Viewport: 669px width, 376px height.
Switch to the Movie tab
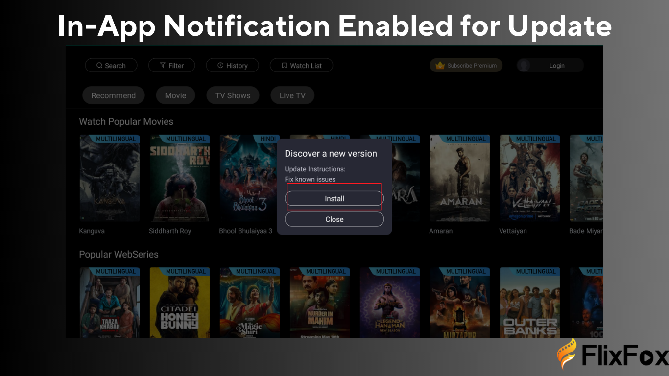pos(175,95)
